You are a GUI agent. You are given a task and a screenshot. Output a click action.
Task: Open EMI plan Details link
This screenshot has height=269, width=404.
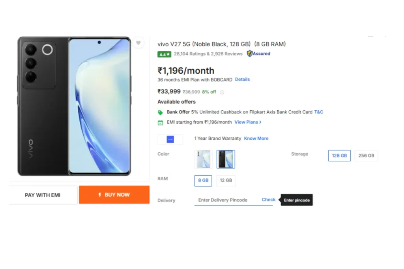(x=242, y=80)
